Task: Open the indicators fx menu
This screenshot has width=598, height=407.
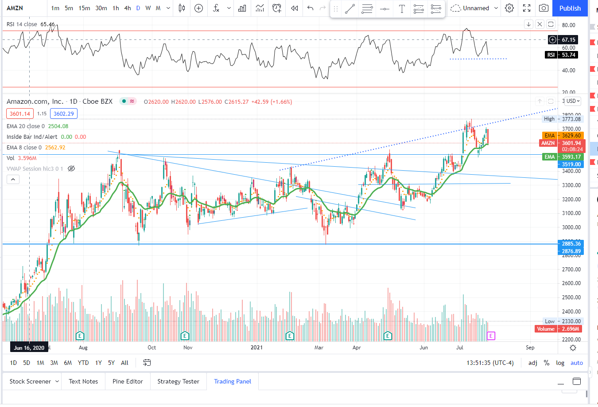Action: click(x=216, y=8)
